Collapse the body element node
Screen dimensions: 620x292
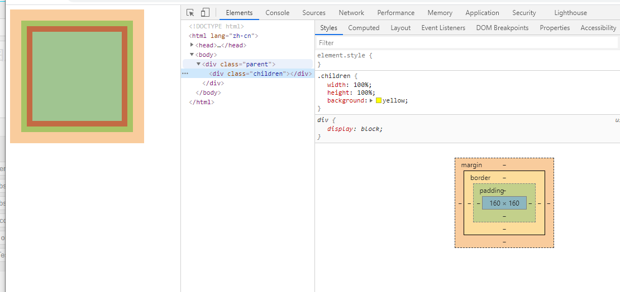coord(192,55)
